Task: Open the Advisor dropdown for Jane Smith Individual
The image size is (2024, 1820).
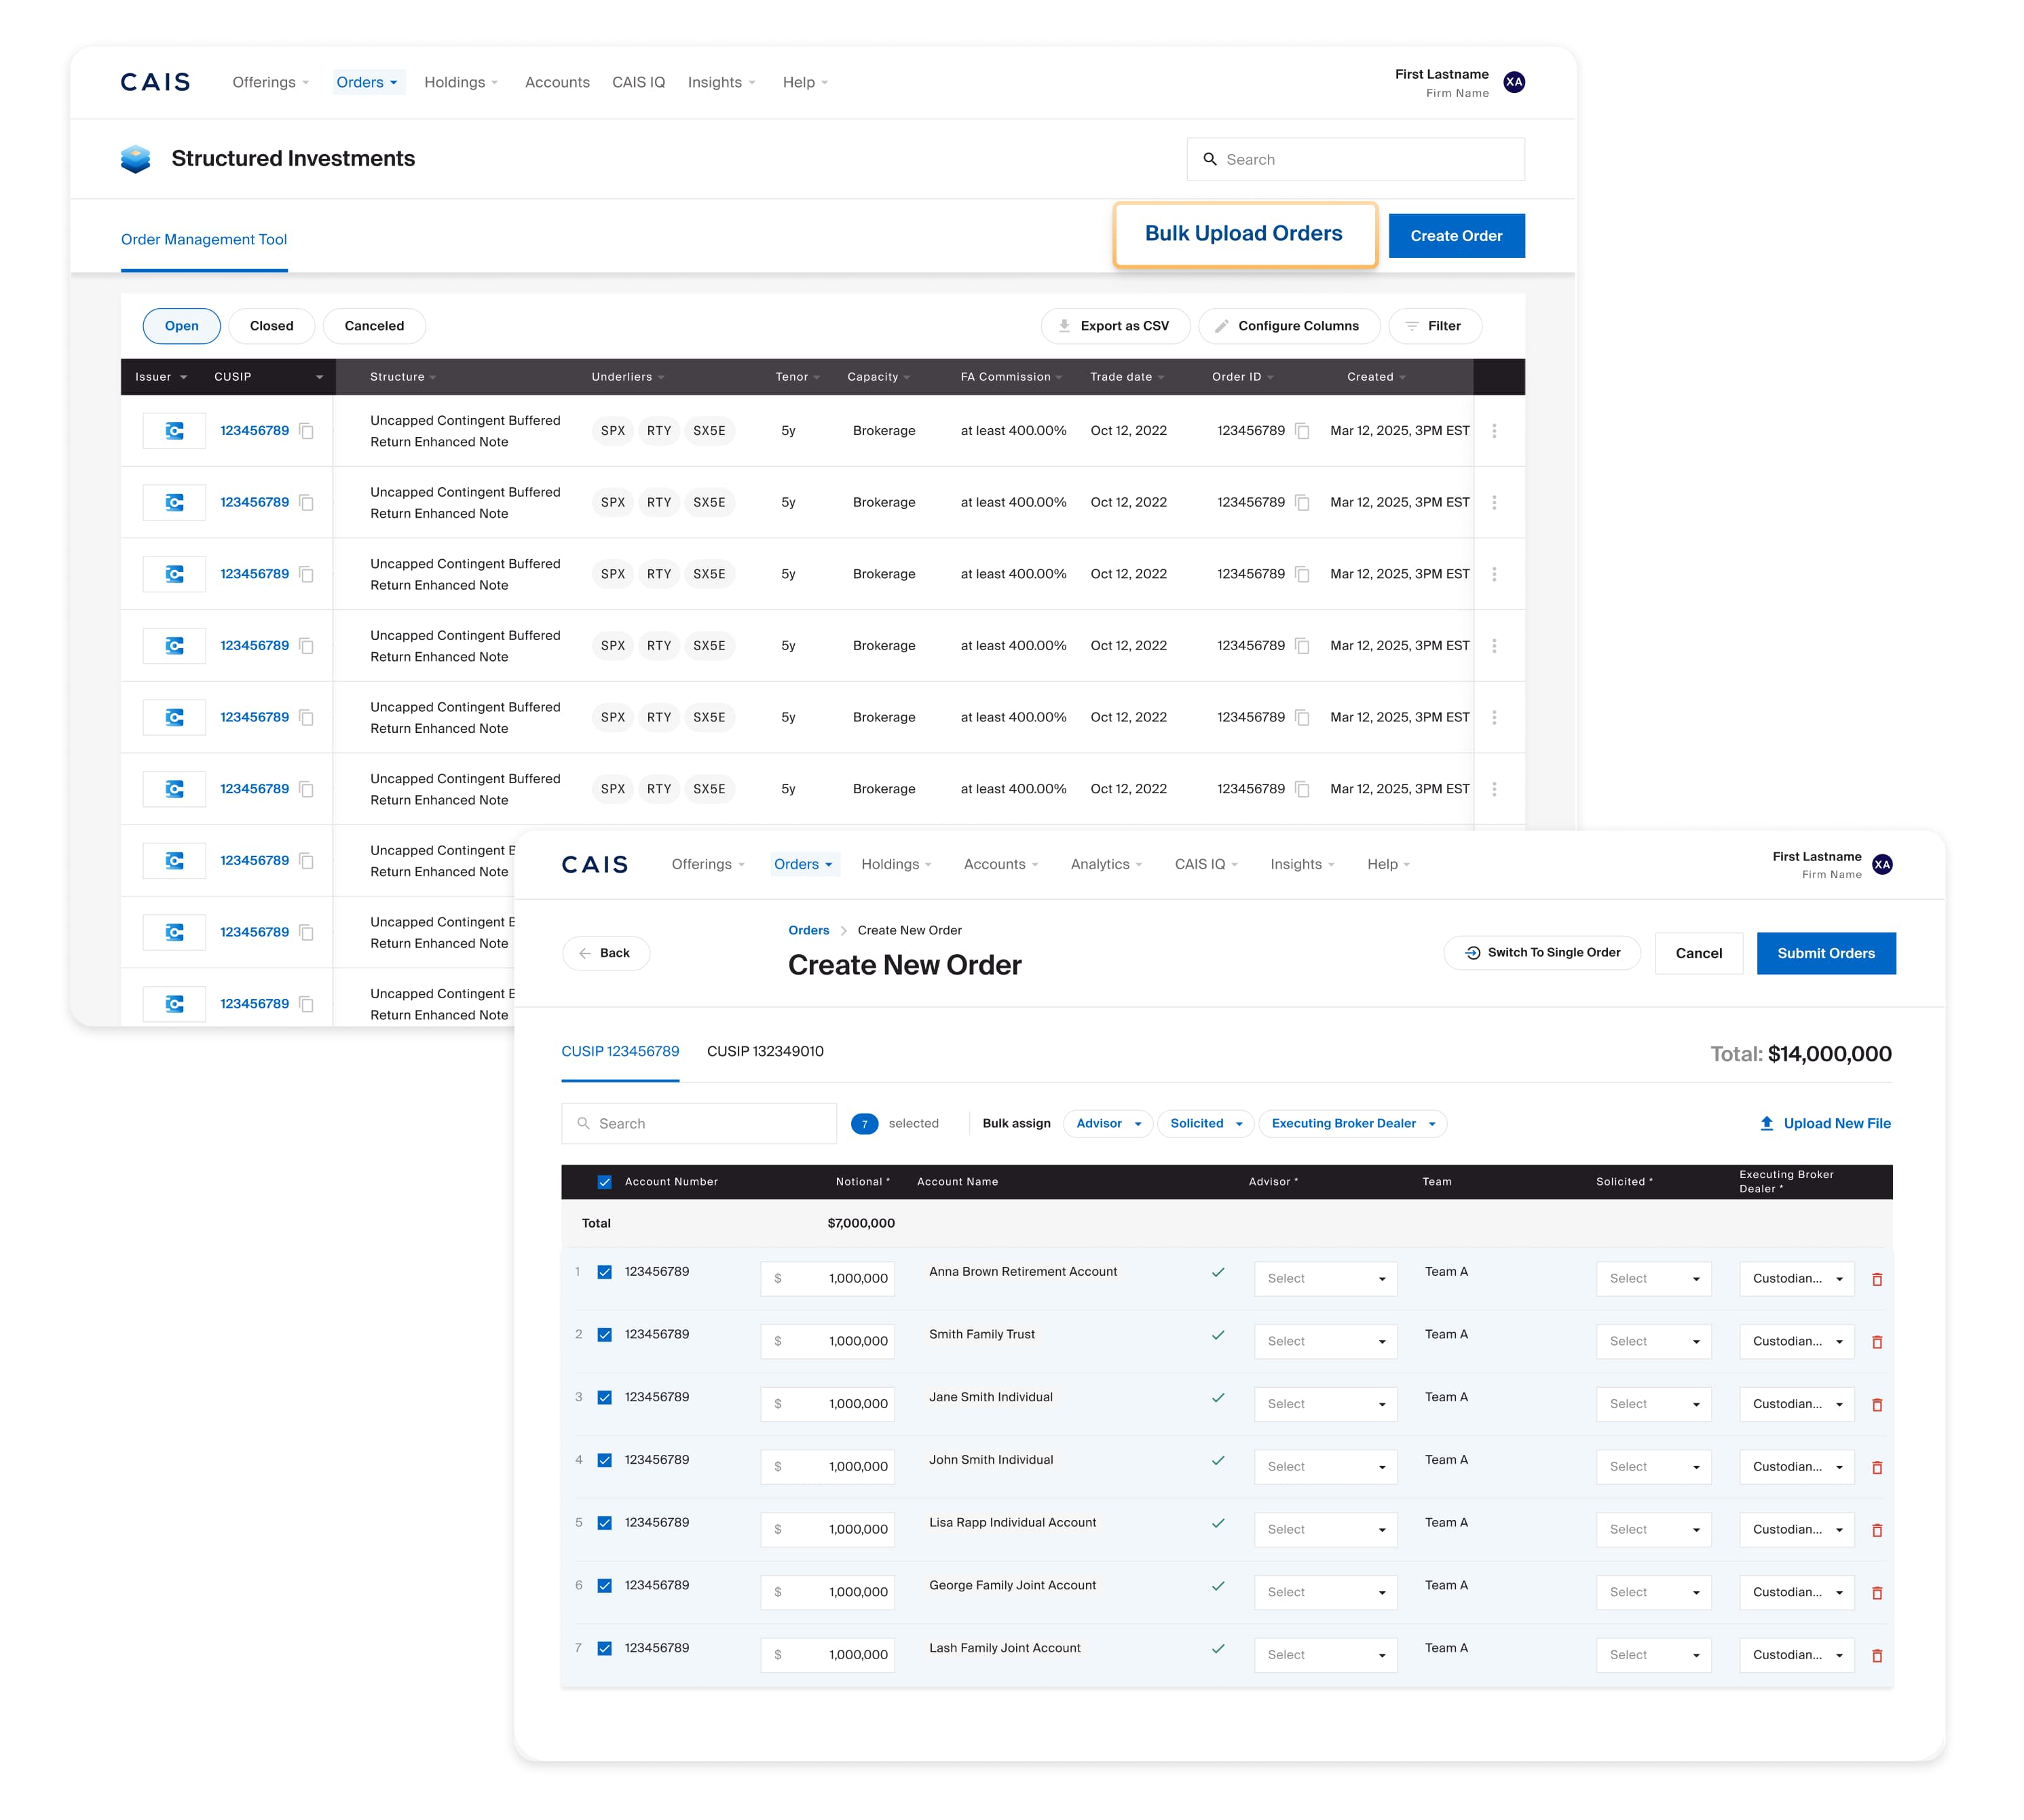Action: pyautogui.click(x=1325, y=1404)
